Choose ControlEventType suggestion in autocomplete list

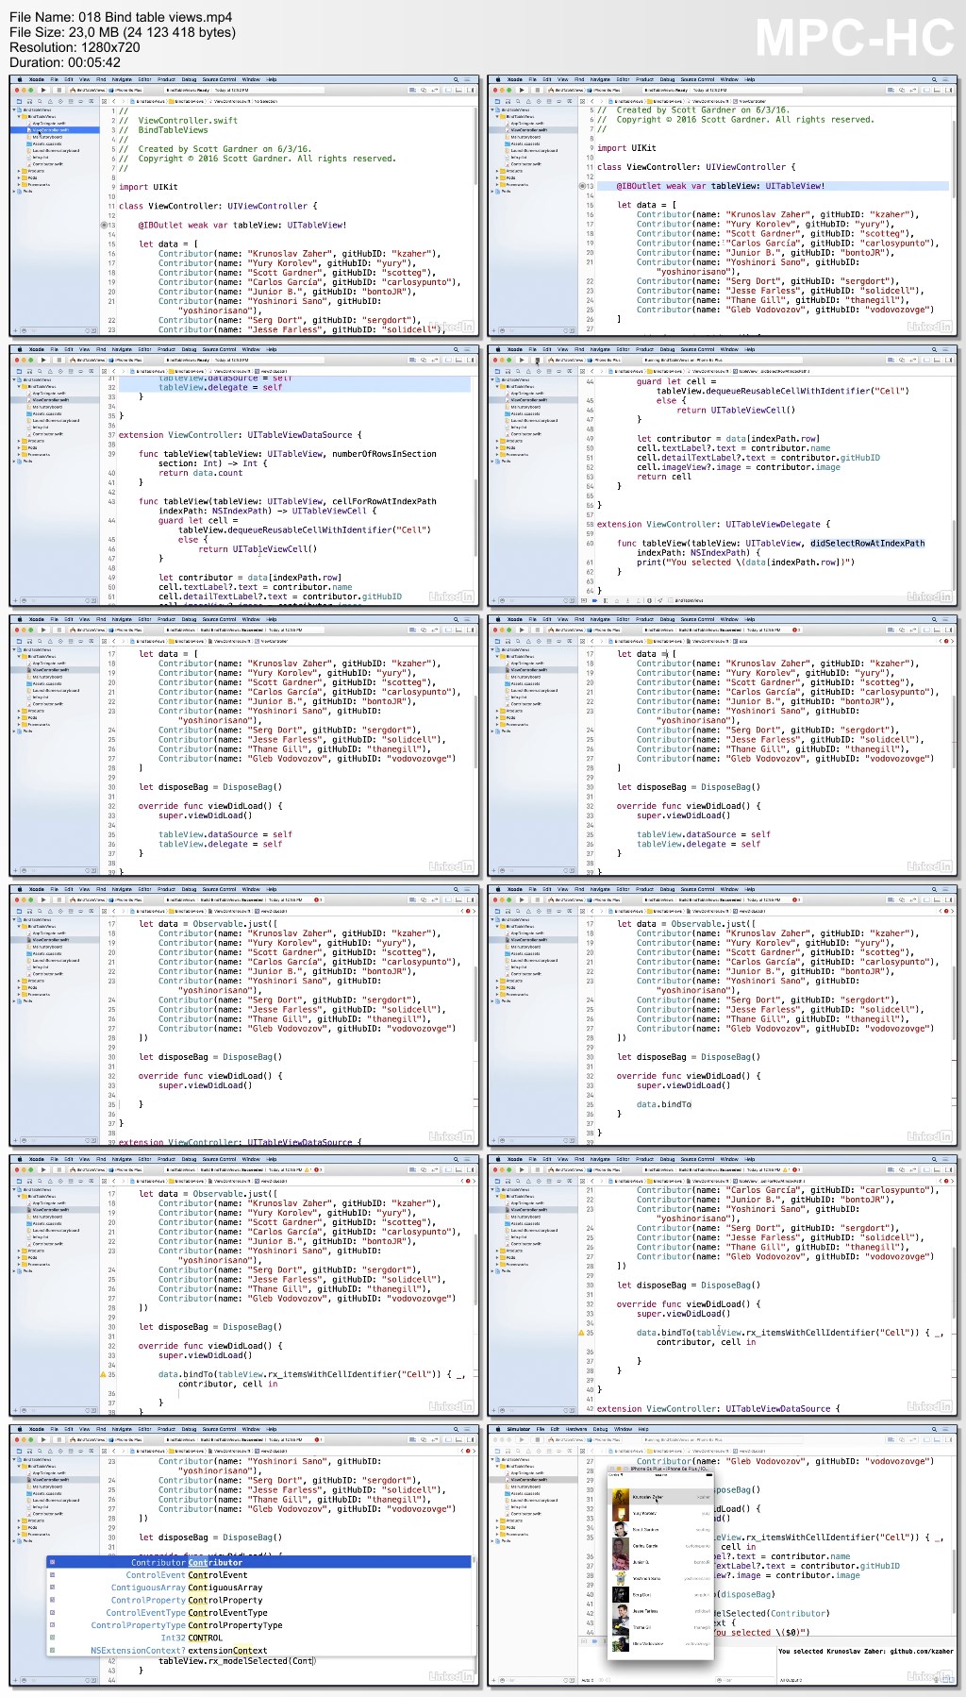click(x=259, y=1612)
